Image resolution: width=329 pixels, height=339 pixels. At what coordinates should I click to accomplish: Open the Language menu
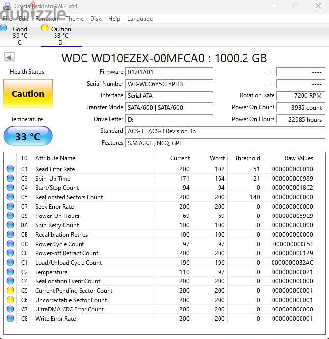click(140, 19)
